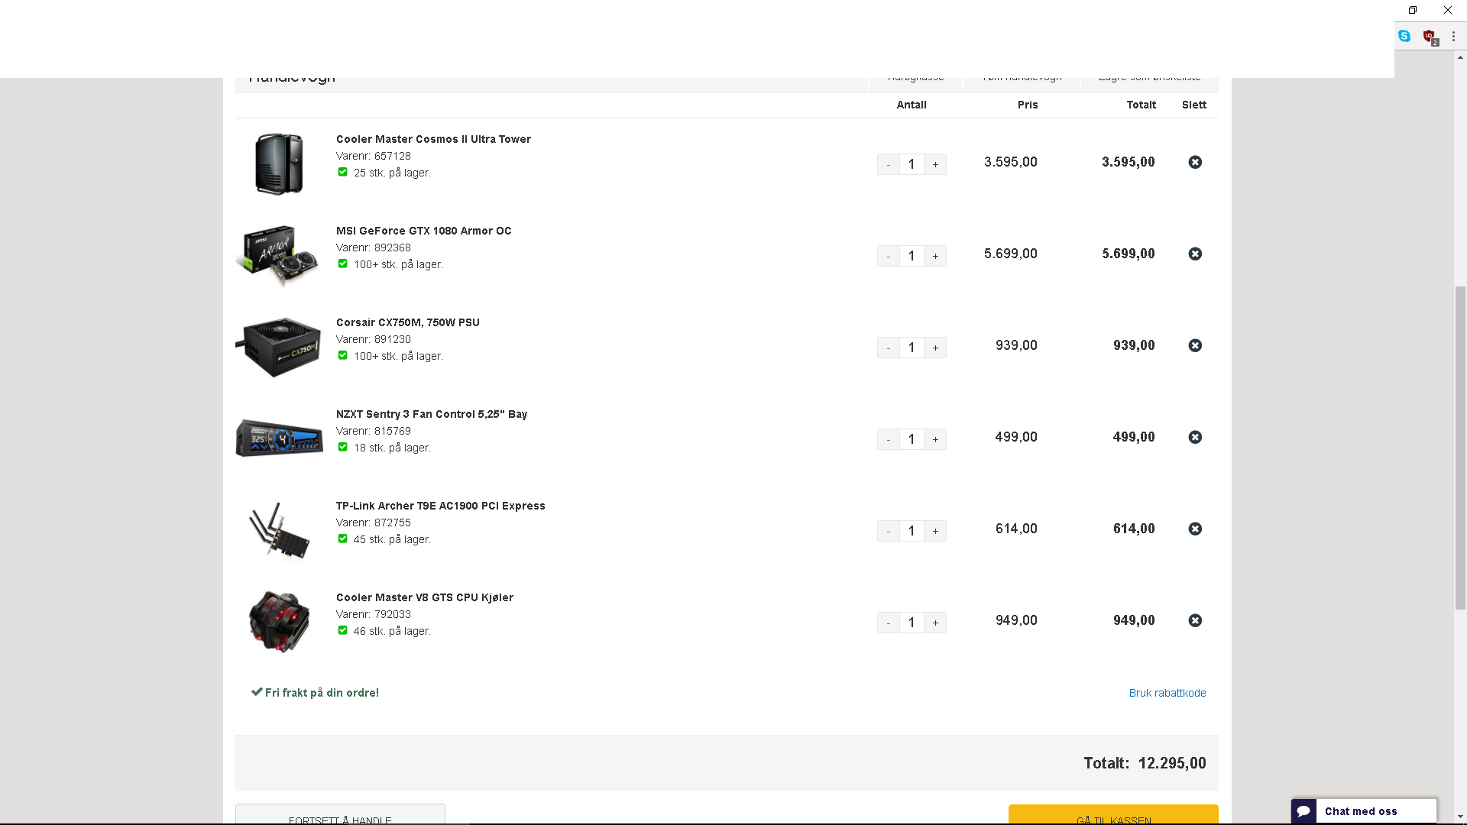
Task: Click MSI GTX 1080 Armor graphics card thumbnail
Action: (278, 255)
